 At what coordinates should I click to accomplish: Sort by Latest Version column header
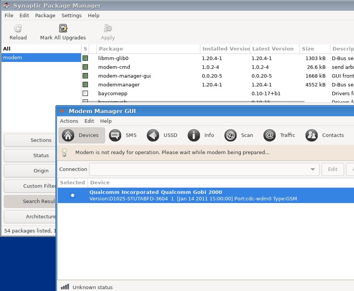[274, 49]
